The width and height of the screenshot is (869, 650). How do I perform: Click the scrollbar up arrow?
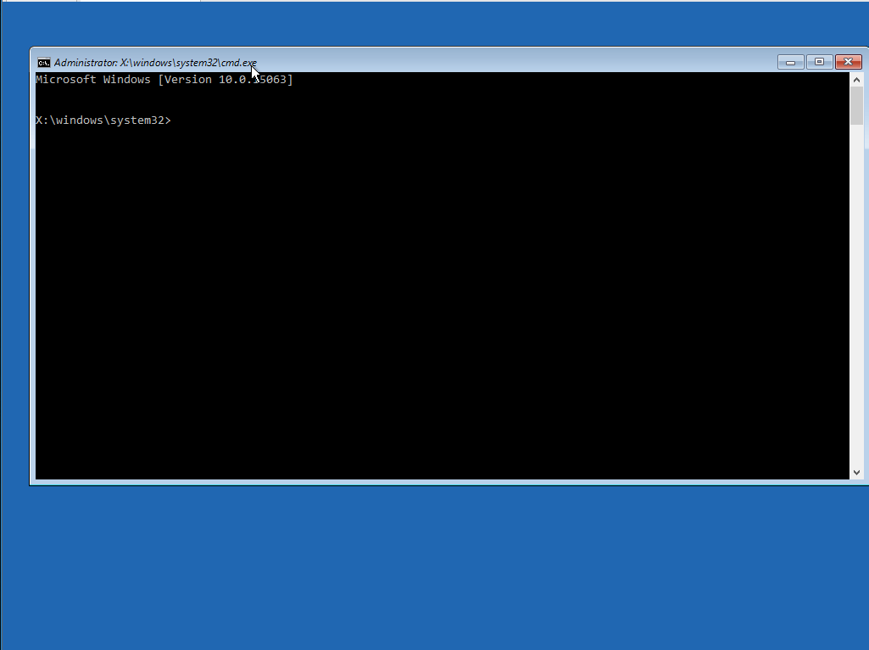pyautogui.click(x=857, y=80)
